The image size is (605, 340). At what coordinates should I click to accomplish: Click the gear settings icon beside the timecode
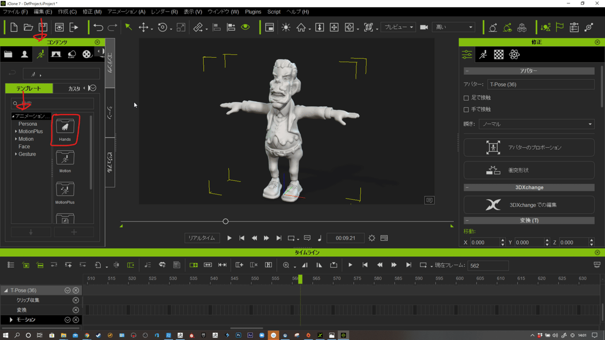372,238
